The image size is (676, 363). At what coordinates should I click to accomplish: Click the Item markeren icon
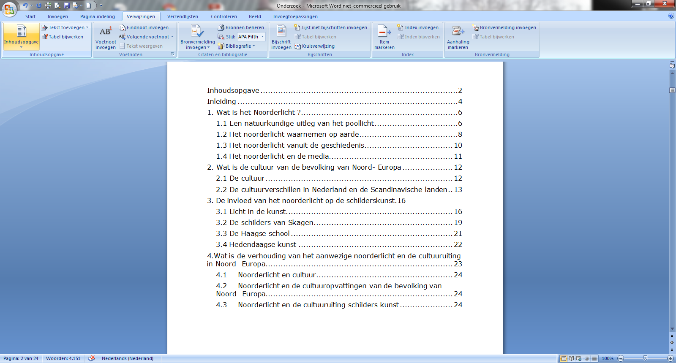click(384, 38)
